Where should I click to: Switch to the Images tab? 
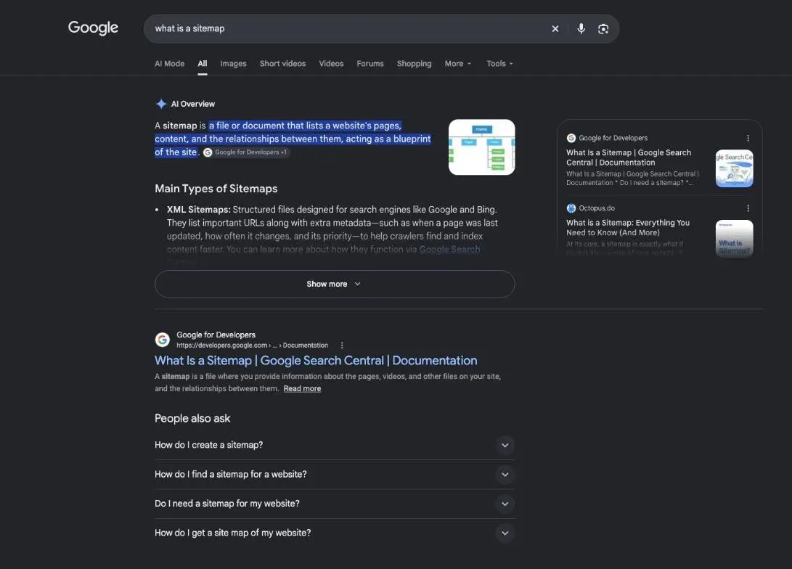click(233, 64)
